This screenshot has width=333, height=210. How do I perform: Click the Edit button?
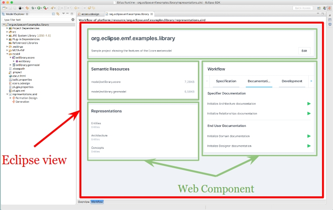point(304,51)
